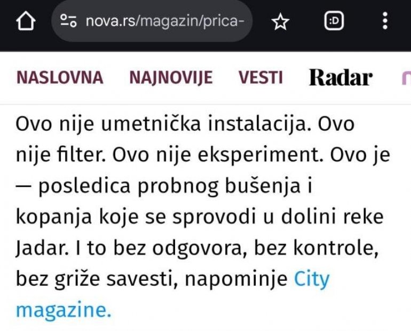The height and width of the screenshot is (331, 411).
Task: Go to the NASLOVNA tab
Action: pyautogui.click(x=60, y=78)
